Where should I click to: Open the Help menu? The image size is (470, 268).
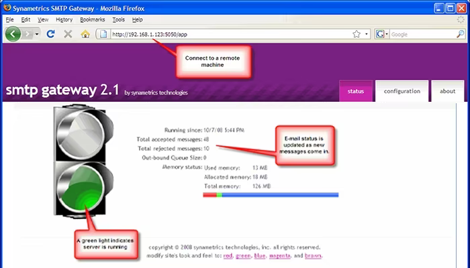point(137,19)
